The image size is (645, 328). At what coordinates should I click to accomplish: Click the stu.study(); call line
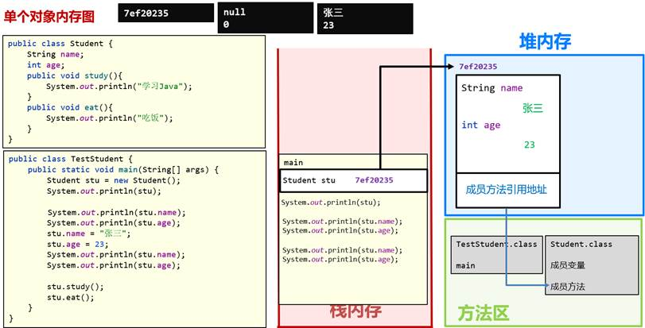tap(76, 287)
